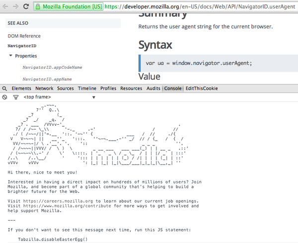Click the www.mozilla.org/contribute URL in console
The height and width of the screenshot is (243, 298).
pos(67,206)
